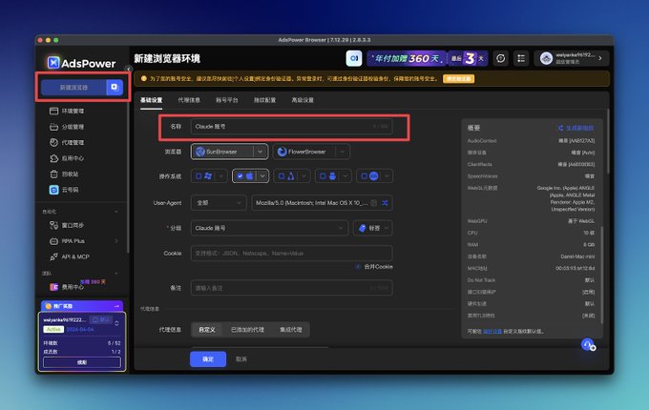This screenshot has width=649, height=410.
Task: Click the circular refresh icon in the top bar
Action: coord(500,58)
